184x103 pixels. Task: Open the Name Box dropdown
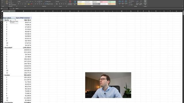pos(7,9)
